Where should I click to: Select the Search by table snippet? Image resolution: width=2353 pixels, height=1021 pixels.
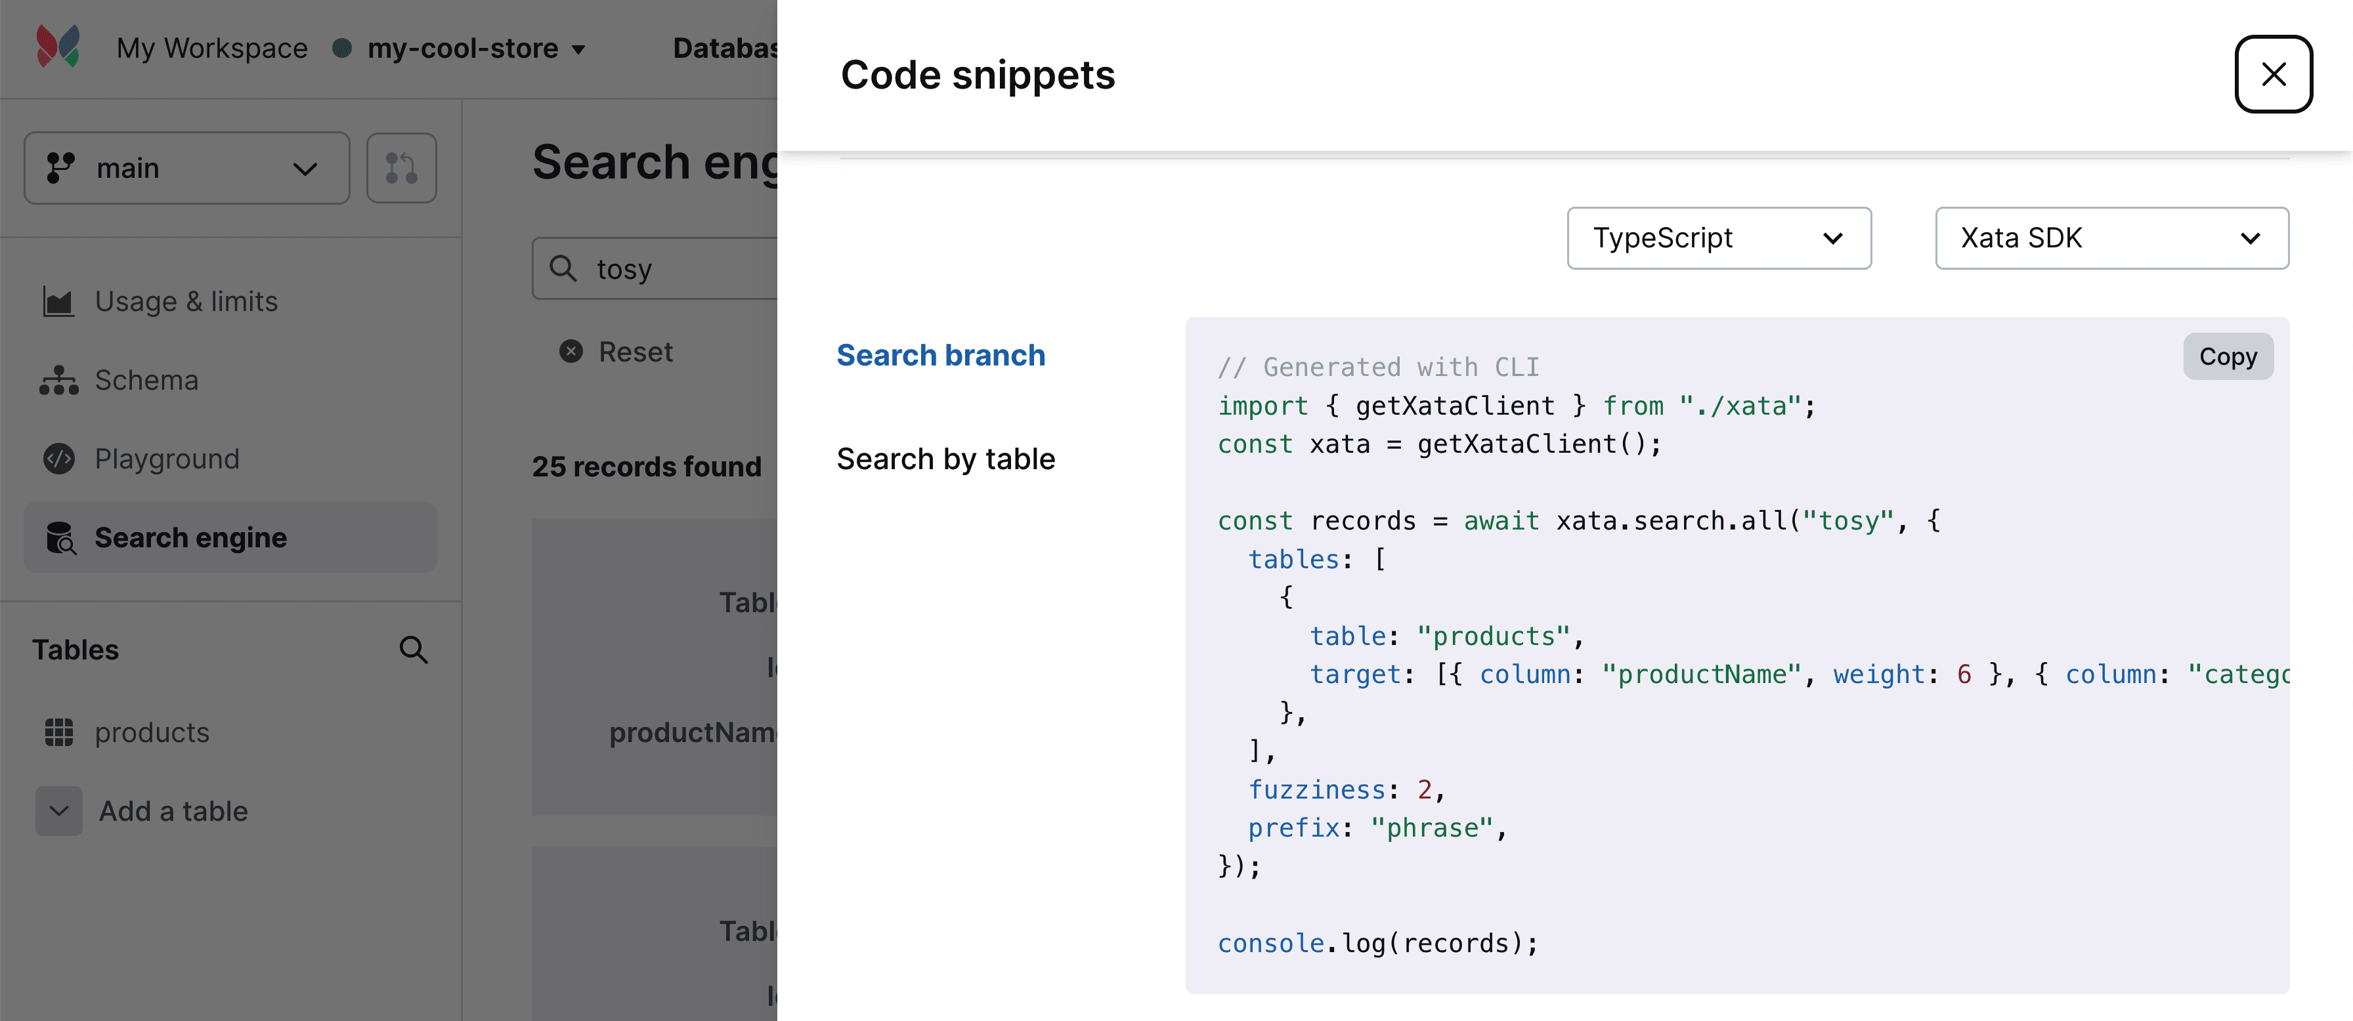click(945, 459)
